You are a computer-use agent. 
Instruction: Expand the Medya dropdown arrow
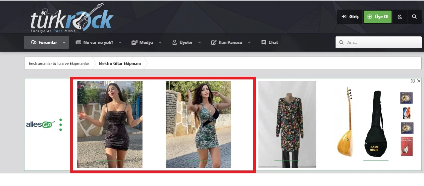click(x=160, y=42)
